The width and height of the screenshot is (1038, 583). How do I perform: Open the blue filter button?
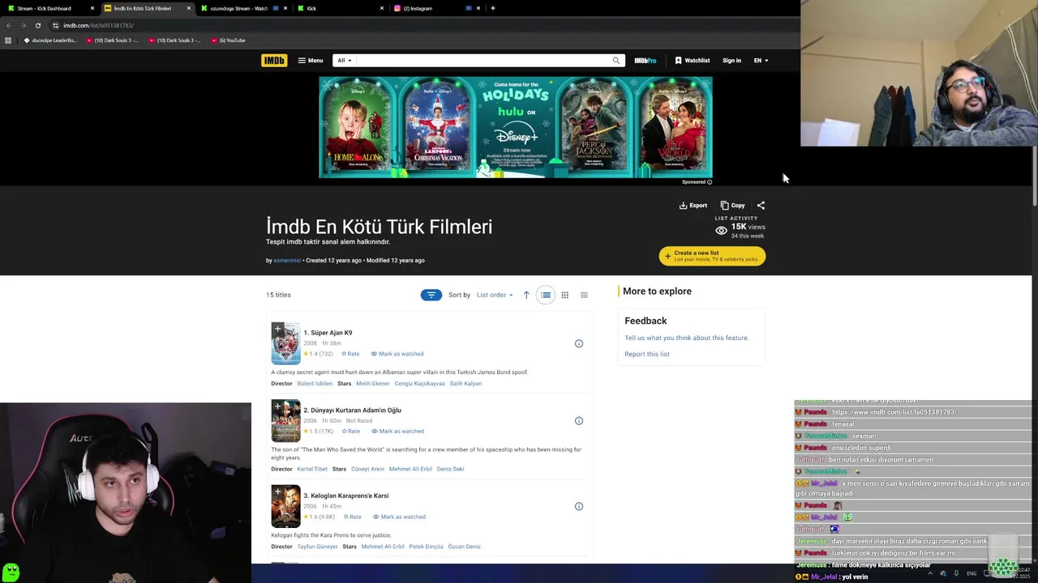pos(431,295)
